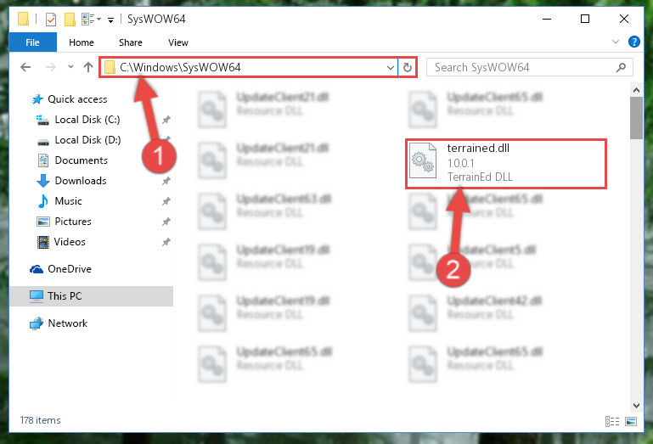
Task: Switch to the View ribbon tab
Action: (x=177, y=42)
